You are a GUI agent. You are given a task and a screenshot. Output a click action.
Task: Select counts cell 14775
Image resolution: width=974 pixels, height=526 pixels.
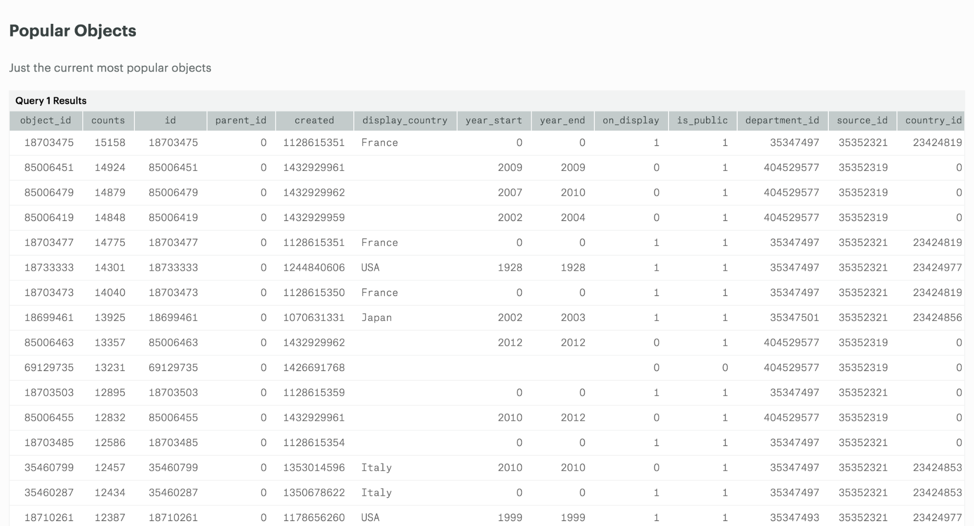[110, 243]
